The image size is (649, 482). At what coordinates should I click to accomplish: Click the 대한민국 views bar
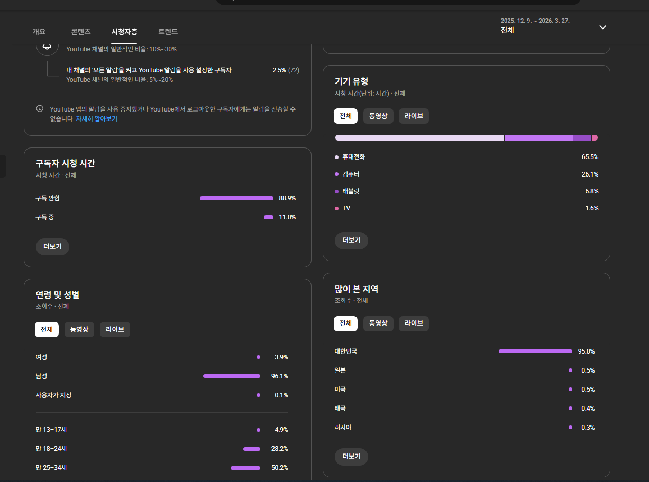(535, 351)
